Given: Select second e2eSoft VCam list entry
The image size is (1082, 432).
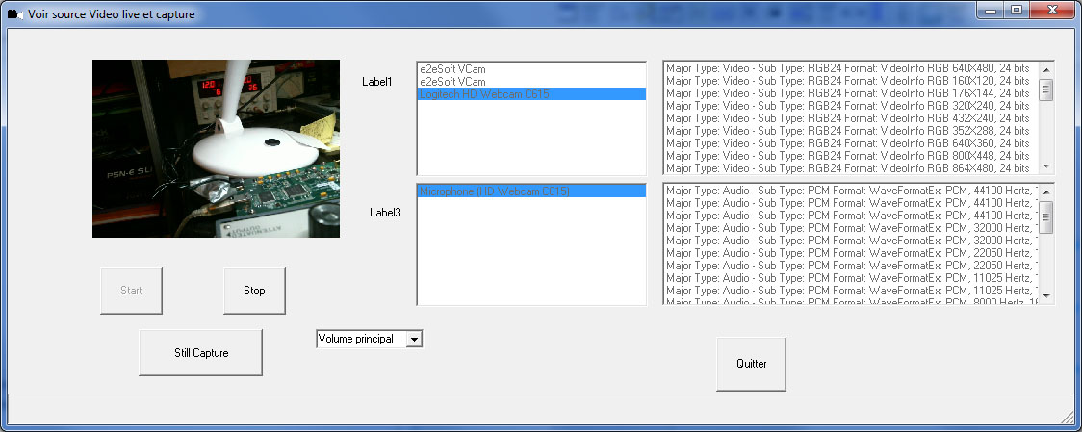Looking at the screenshot, I should point(531,82).
